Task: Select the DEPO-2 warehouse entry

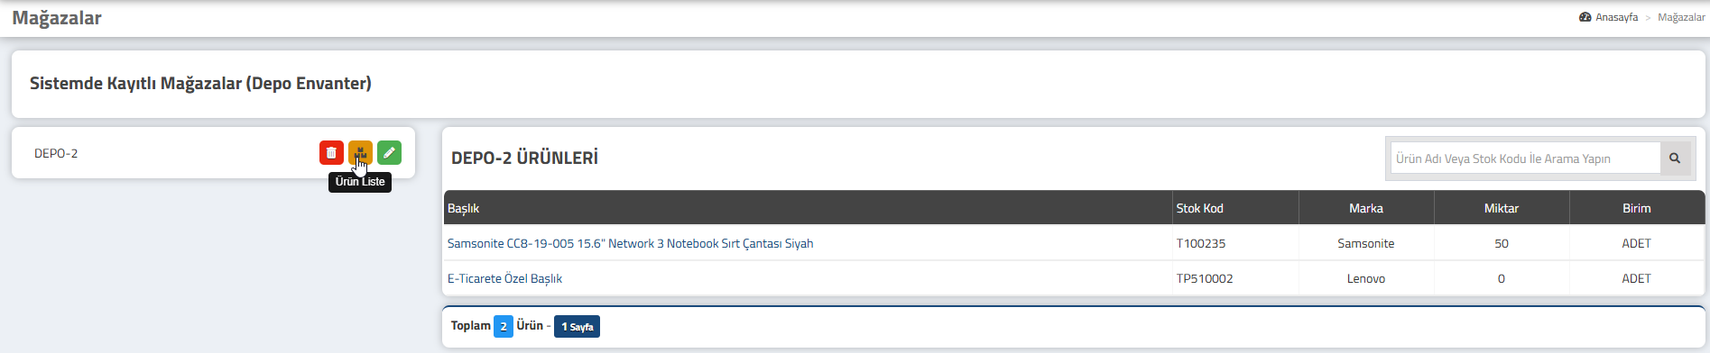Action: tap(56, 153)
